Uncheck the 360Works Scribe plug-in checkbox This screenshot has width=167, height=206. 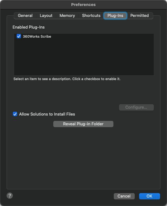tap(19, 36)
